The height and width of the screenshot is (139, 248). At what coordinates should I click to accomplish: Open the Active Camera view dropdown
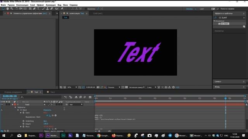click(137, 87)
